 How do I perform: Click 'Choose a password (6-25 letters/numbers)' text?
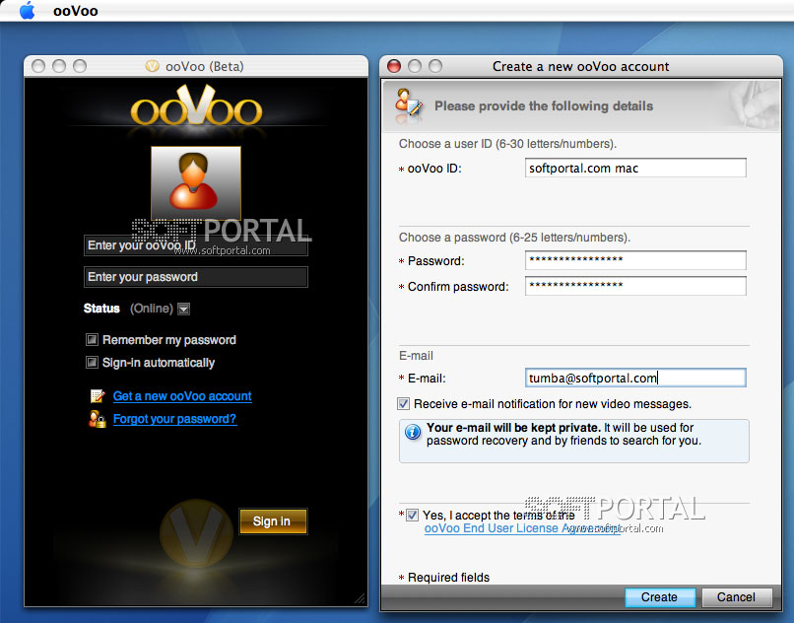(x=514, y=238)
